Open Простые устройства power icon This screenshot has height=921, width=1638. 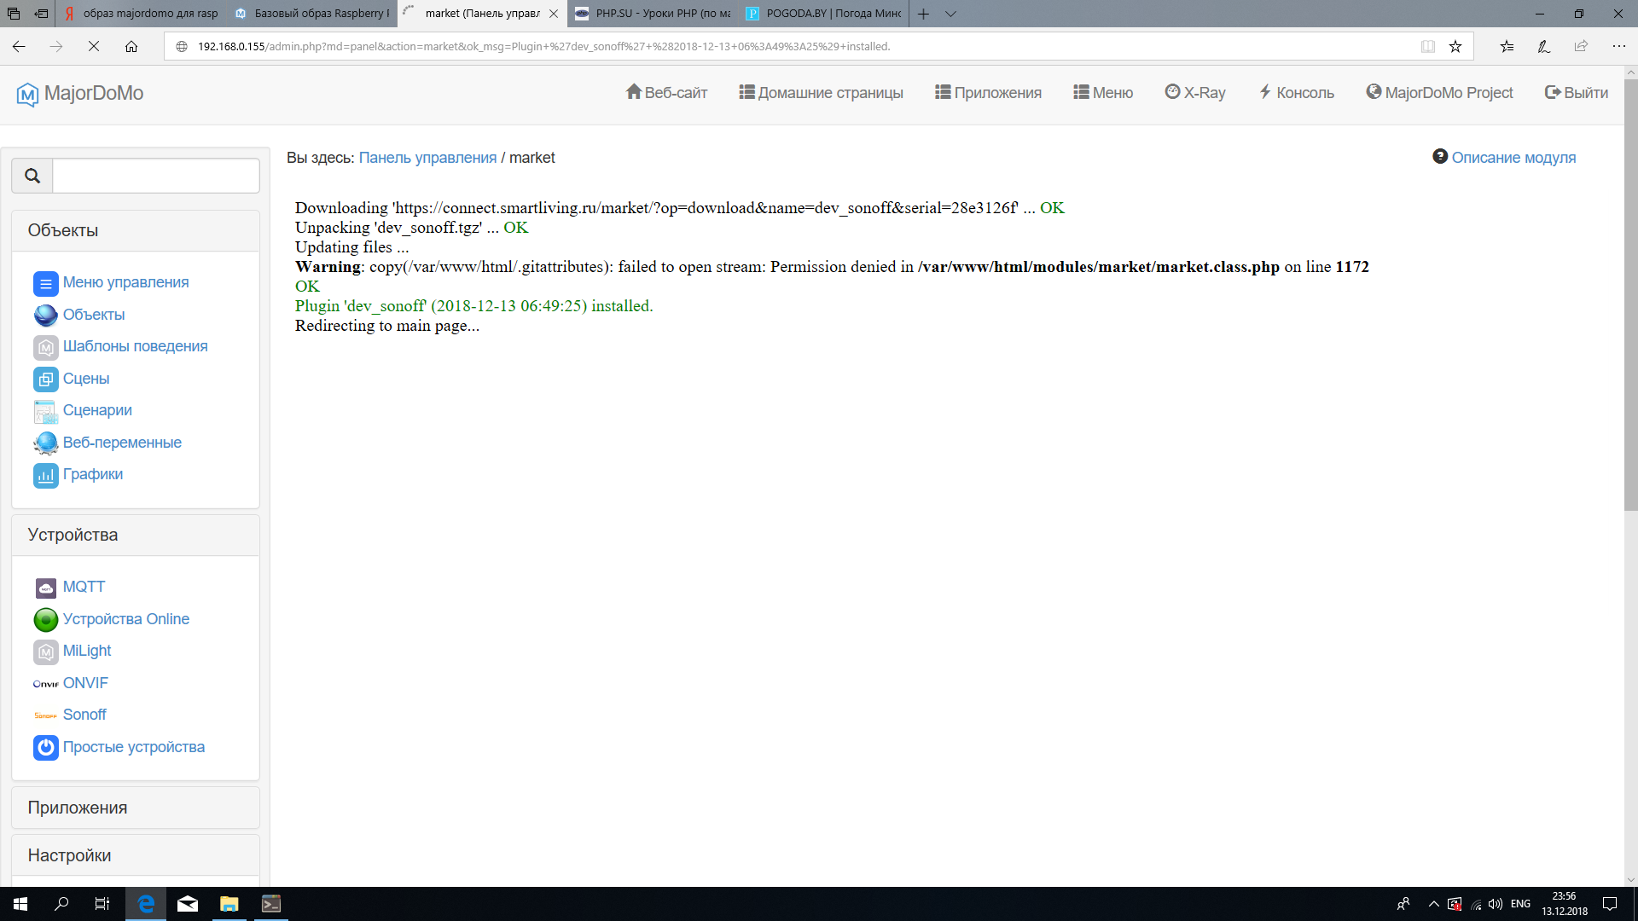(x=45, y=748)
